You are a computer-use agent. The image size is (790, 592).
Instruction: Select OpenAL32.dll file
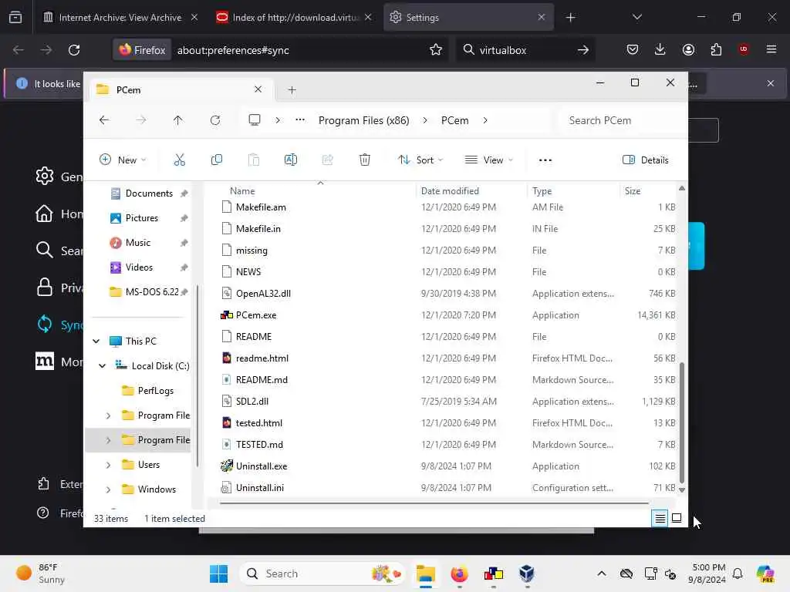(x=263, y=294)
